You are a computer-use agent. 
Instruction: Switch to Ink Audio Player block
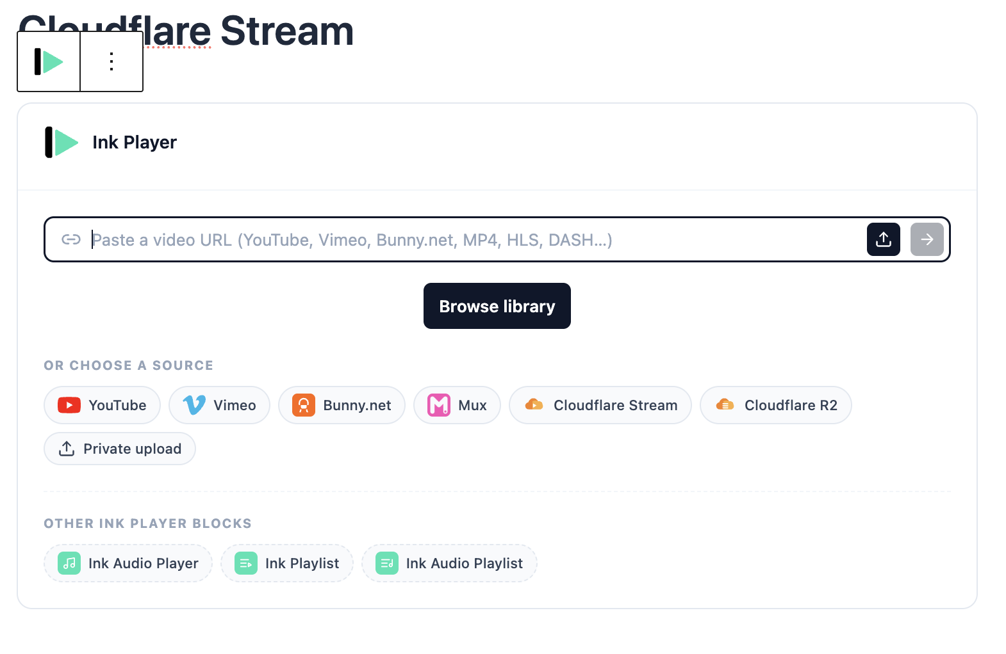click(x=128, y=563)
